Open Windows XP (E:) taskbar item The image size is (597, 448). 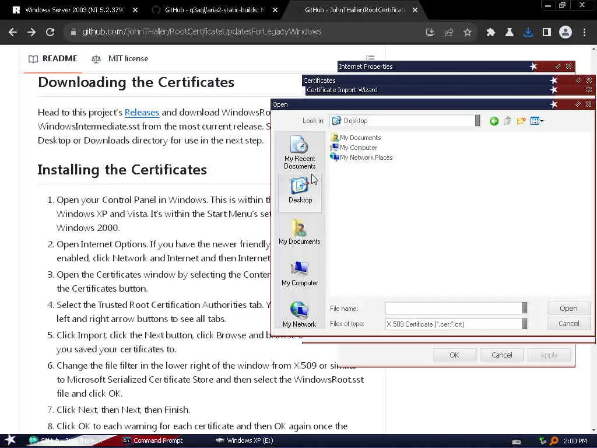point(244,441)
